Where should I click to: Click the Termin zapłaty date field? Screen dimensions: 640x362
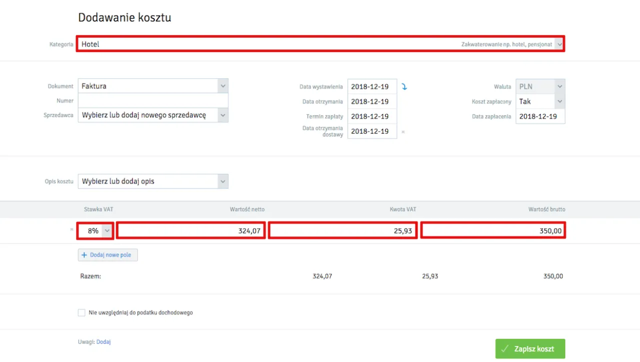click(x=371, y=116)
